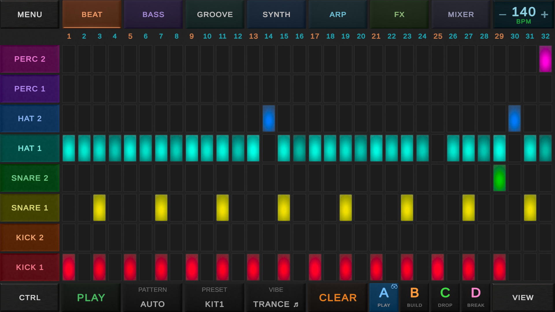
Task: Start playback with PLAY button
Action: point(91,298)
